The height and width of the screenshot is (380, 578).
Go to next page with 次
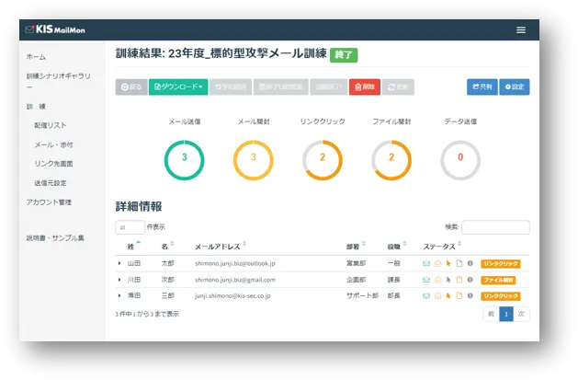[521, 314]
